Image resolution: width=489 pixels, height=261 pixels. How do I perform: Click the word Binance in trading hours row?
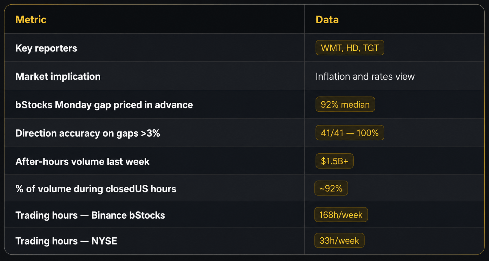point(109,215)
